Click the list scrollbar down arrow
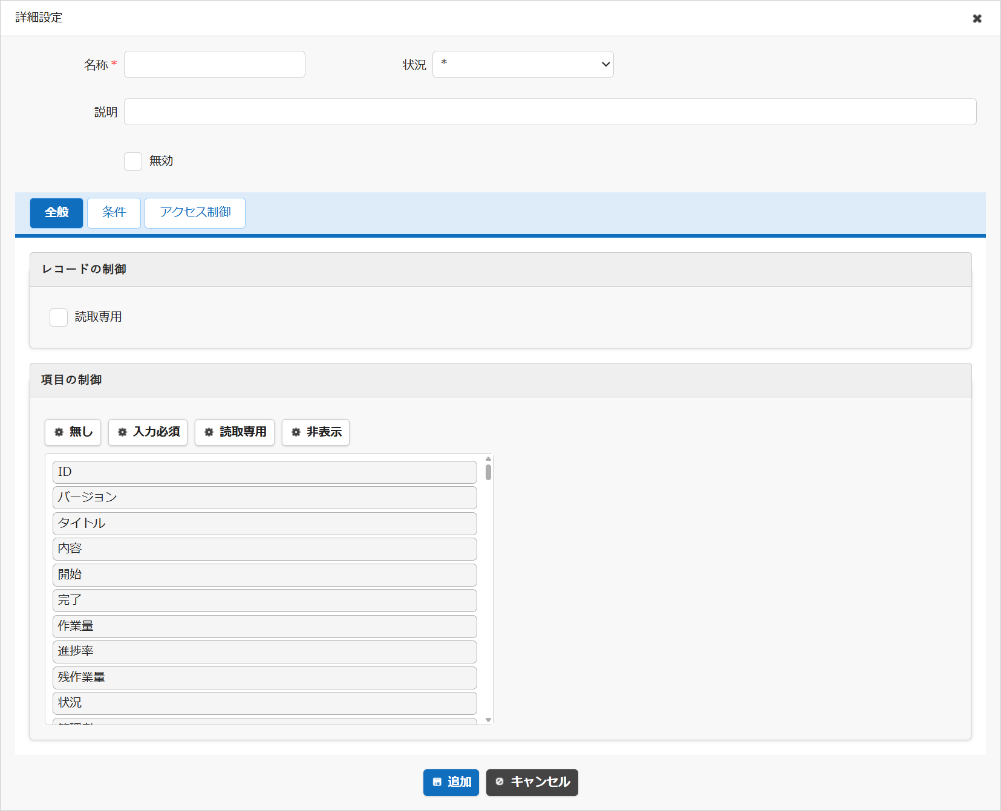1001x811 pixels. click(488, 720)
